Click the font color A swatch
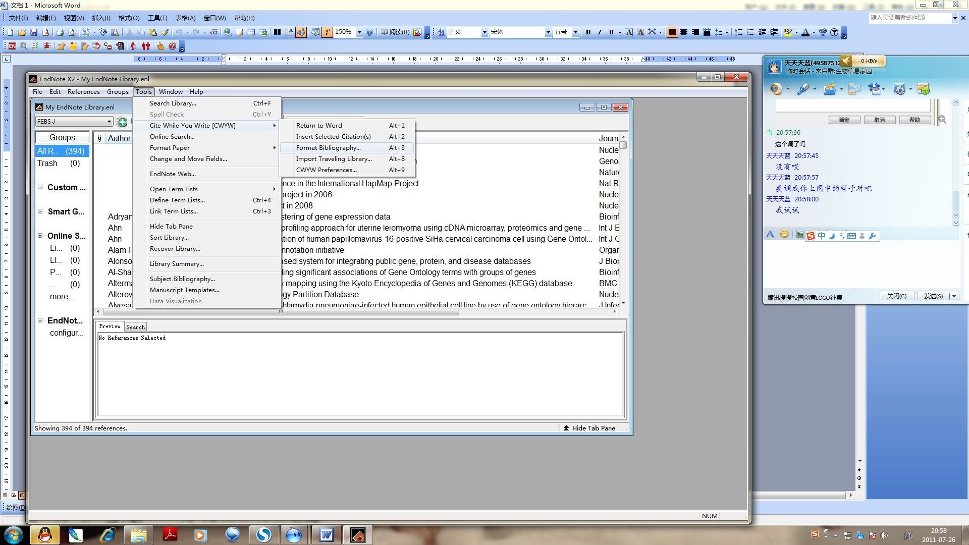The image size is (969, 545). tap(805, 32)
